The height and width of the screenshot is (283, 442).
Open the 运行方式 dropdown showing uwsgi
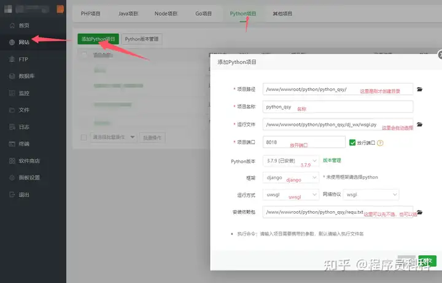(290, 195)
